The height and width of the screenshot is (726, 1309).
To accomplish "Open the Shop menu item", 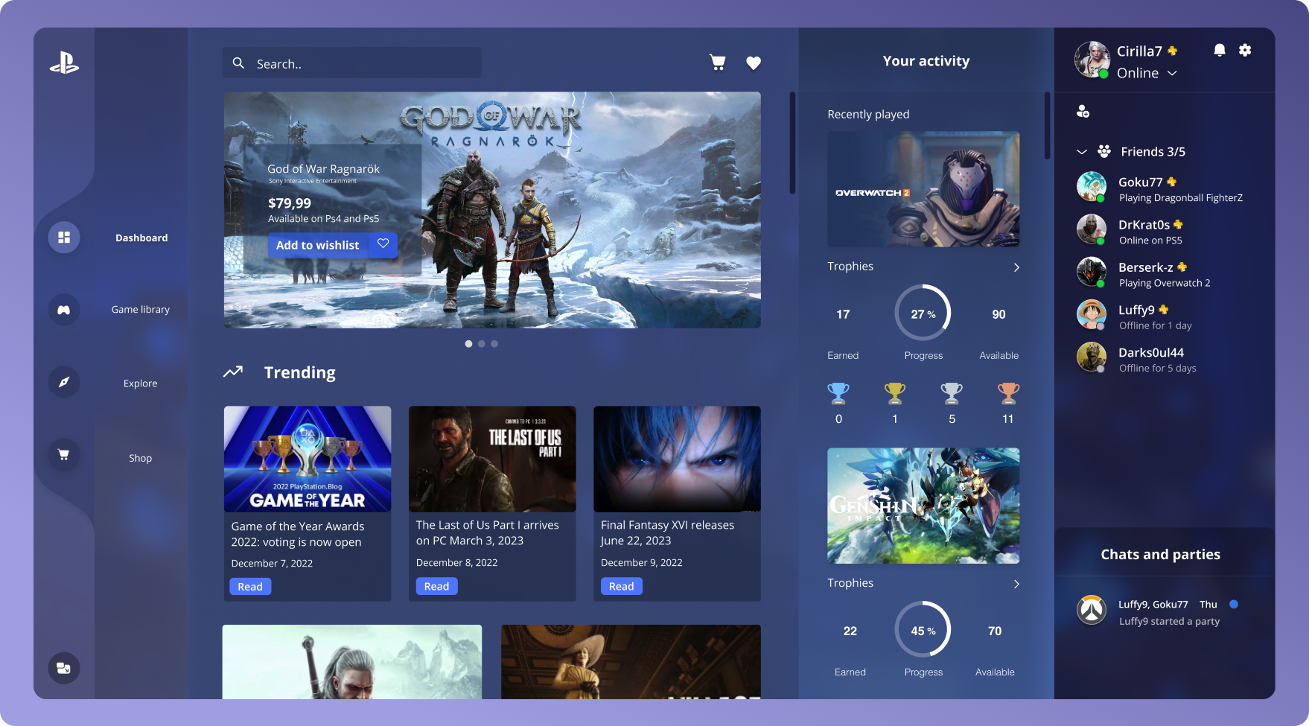I will pyautogui.click(x=140, y=458).
